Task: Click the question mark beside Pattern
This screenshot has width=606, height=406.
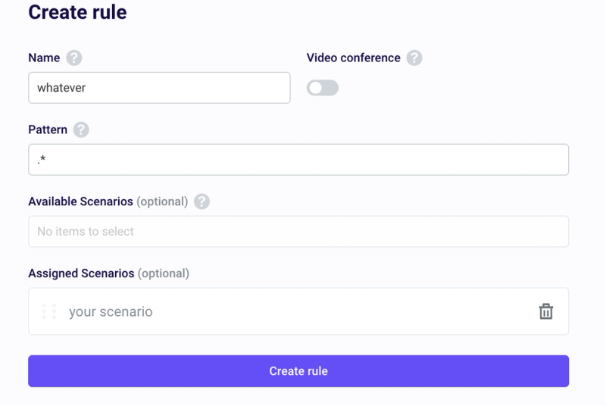Action: click(81, 130)
